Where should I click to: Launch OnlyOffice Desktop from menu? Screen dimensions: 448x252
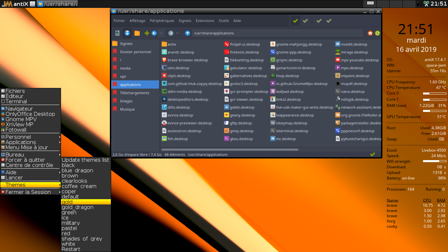(31, 114)
